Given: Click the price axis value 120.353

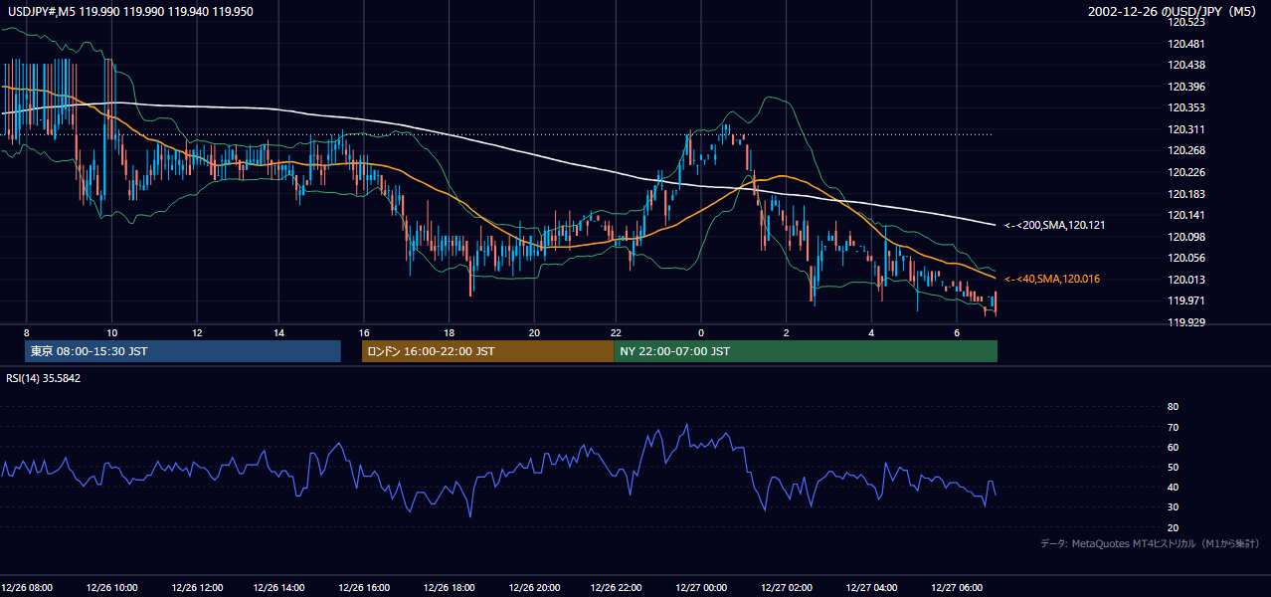Looking at the screenshot, I should coord(1187,107).
